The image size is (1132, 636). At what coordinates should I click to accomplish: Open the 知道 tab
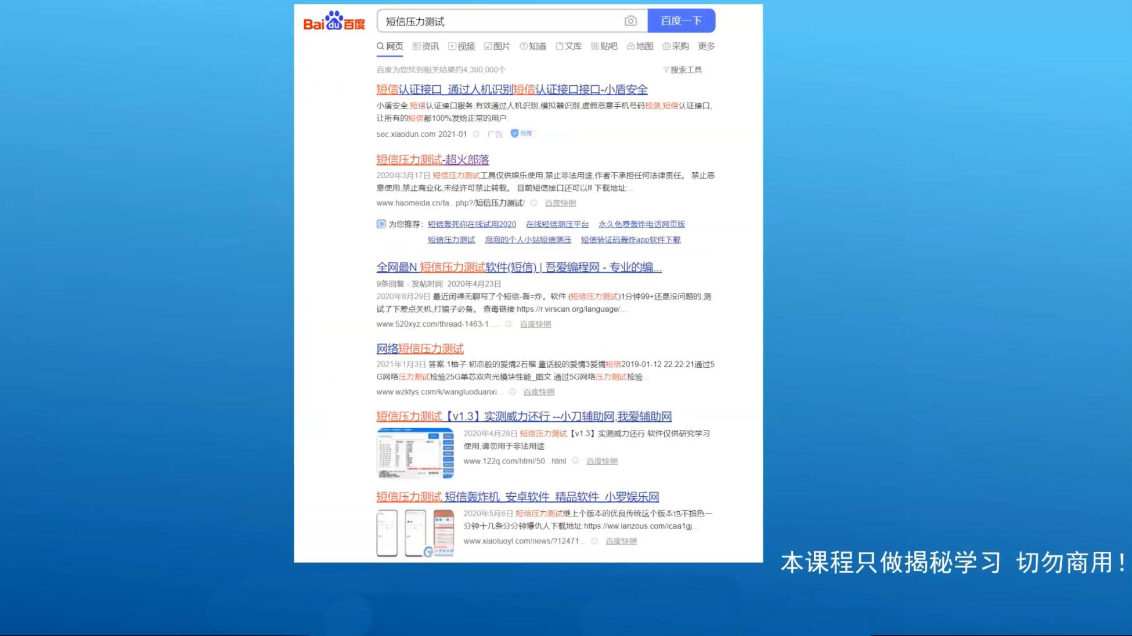[533, 46]
